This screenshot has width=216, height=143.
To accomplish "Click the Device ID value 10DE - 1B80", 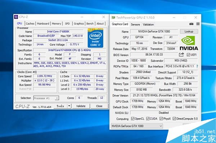I will [139, 60].
